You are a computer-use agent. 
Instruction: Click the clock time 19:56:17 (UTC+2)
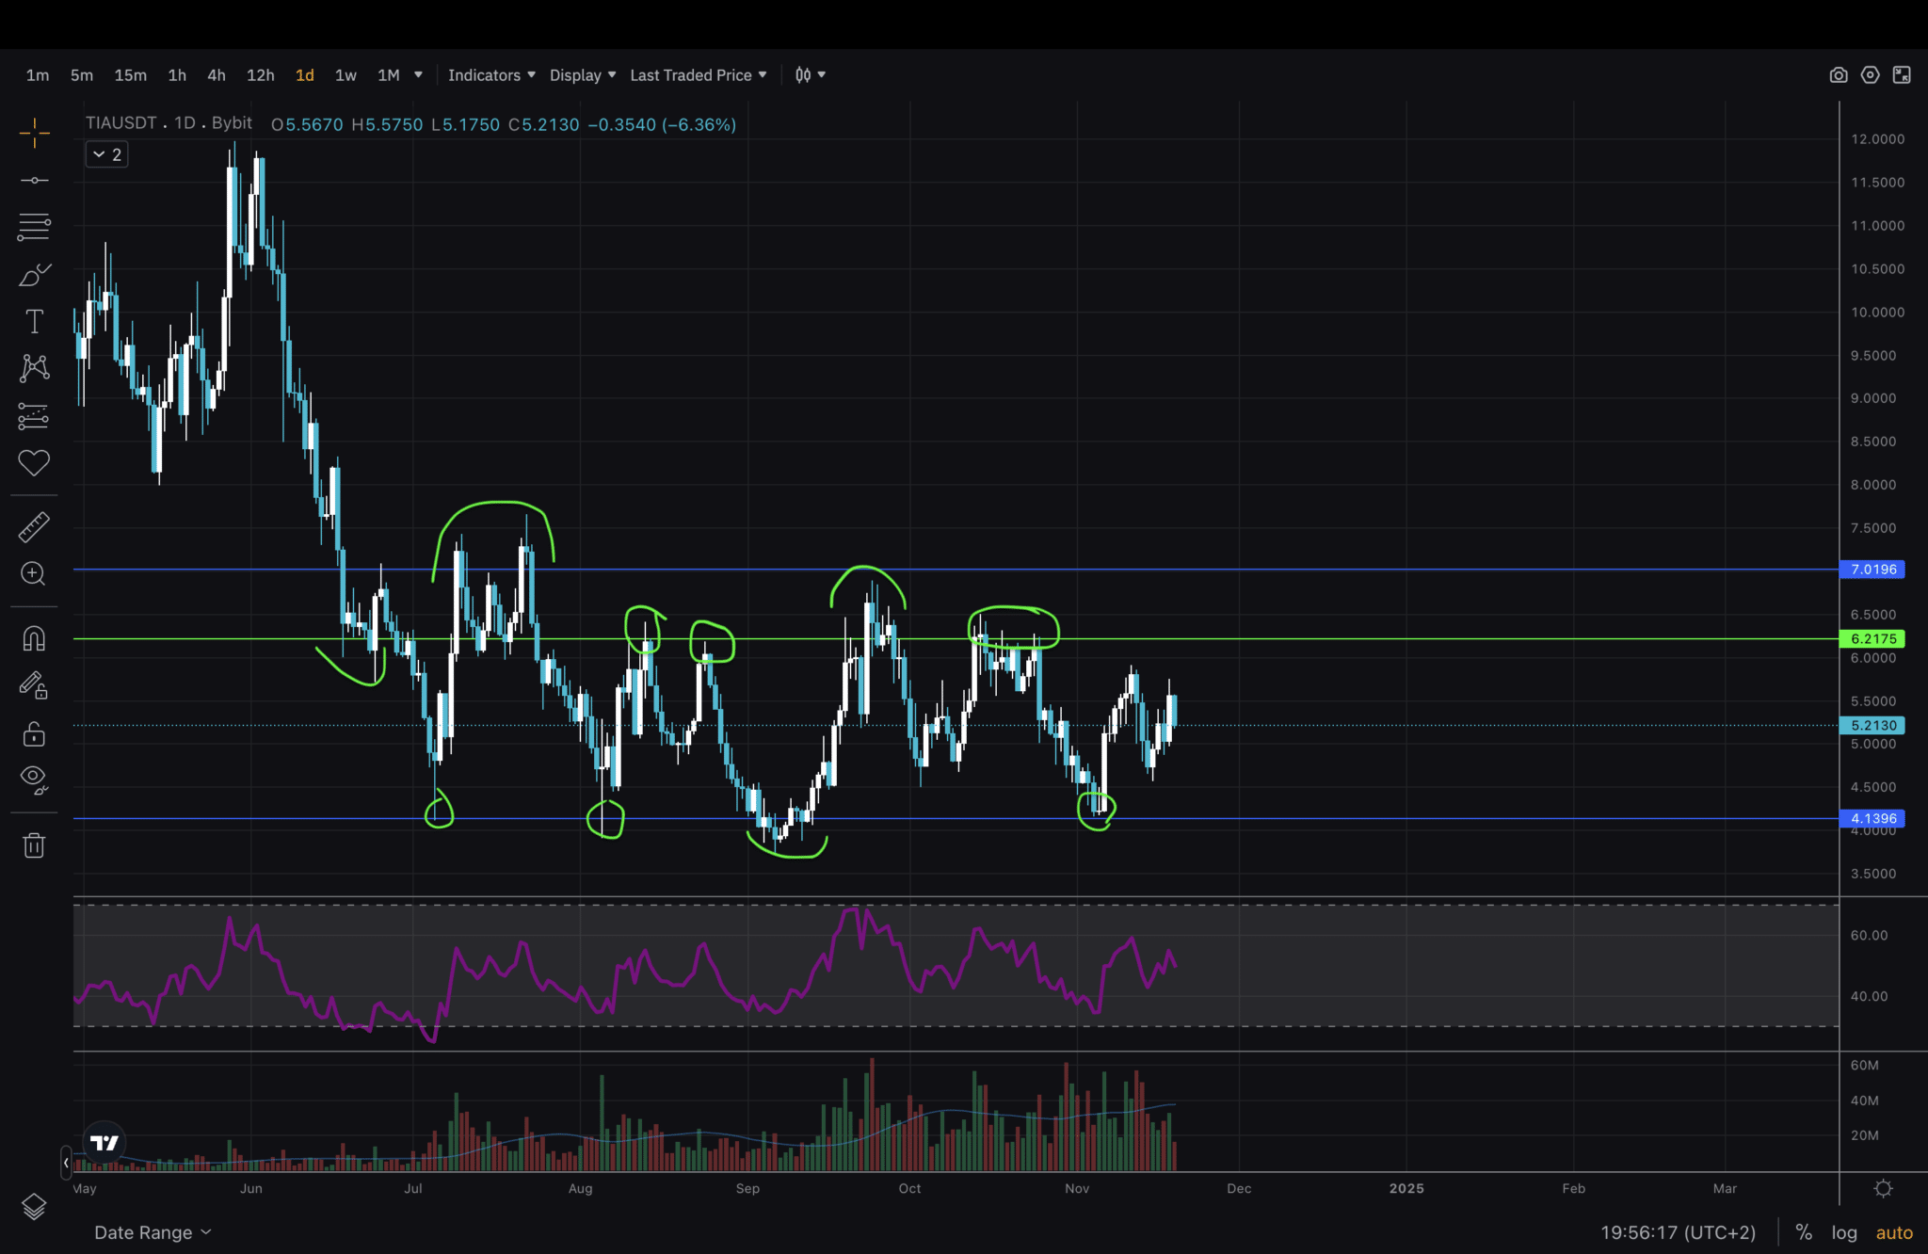pyautogui.click(x=1678, y=1232)
